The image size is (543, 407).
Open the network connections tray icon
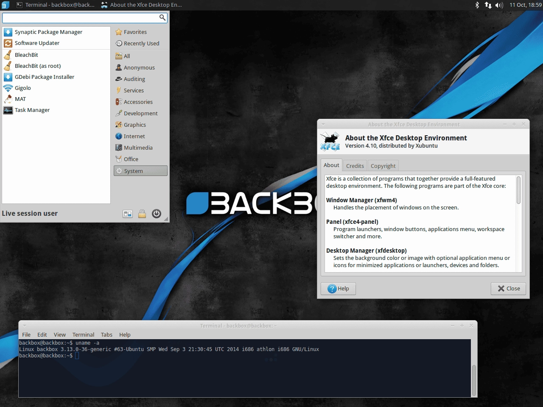488,5
